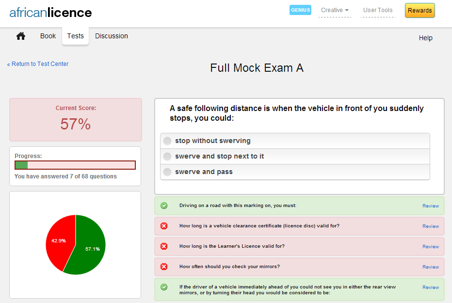The width and height of the screenshot is (452, 303).
Task: Open User Tools in the header
Action: (378, 10)
